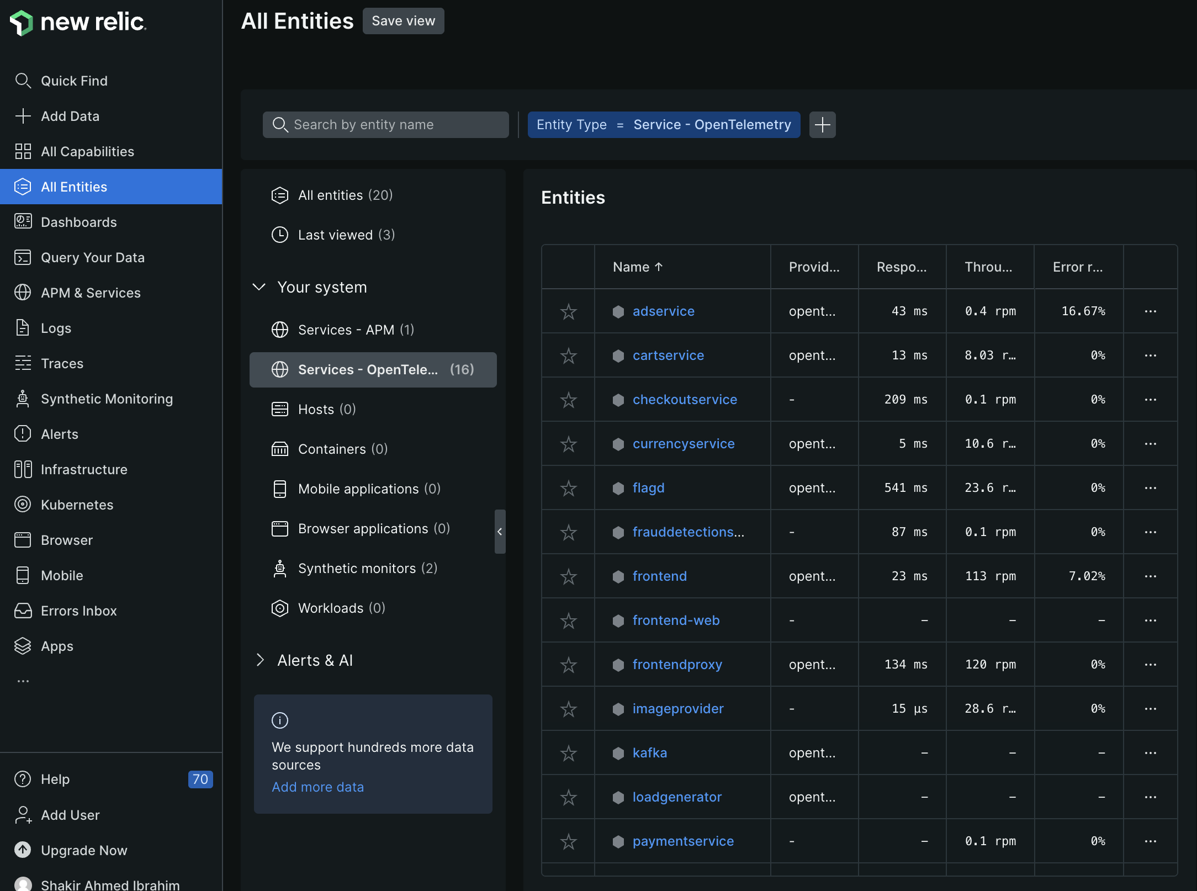1197x891 pixels.
Task: Click Save view button
Action: pyautogui.click(x=404, y=21)
